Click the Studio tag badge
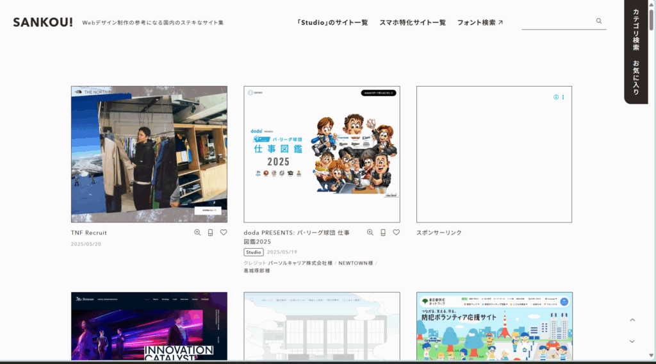This screenshot has width=656, height=364. (x=254, y=252)
